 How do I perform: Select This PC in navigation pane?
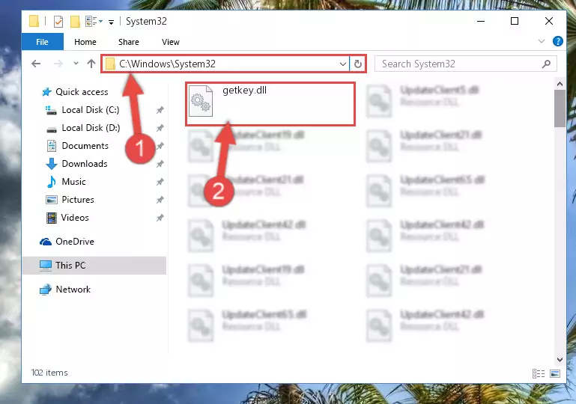(x=70, y=266)
